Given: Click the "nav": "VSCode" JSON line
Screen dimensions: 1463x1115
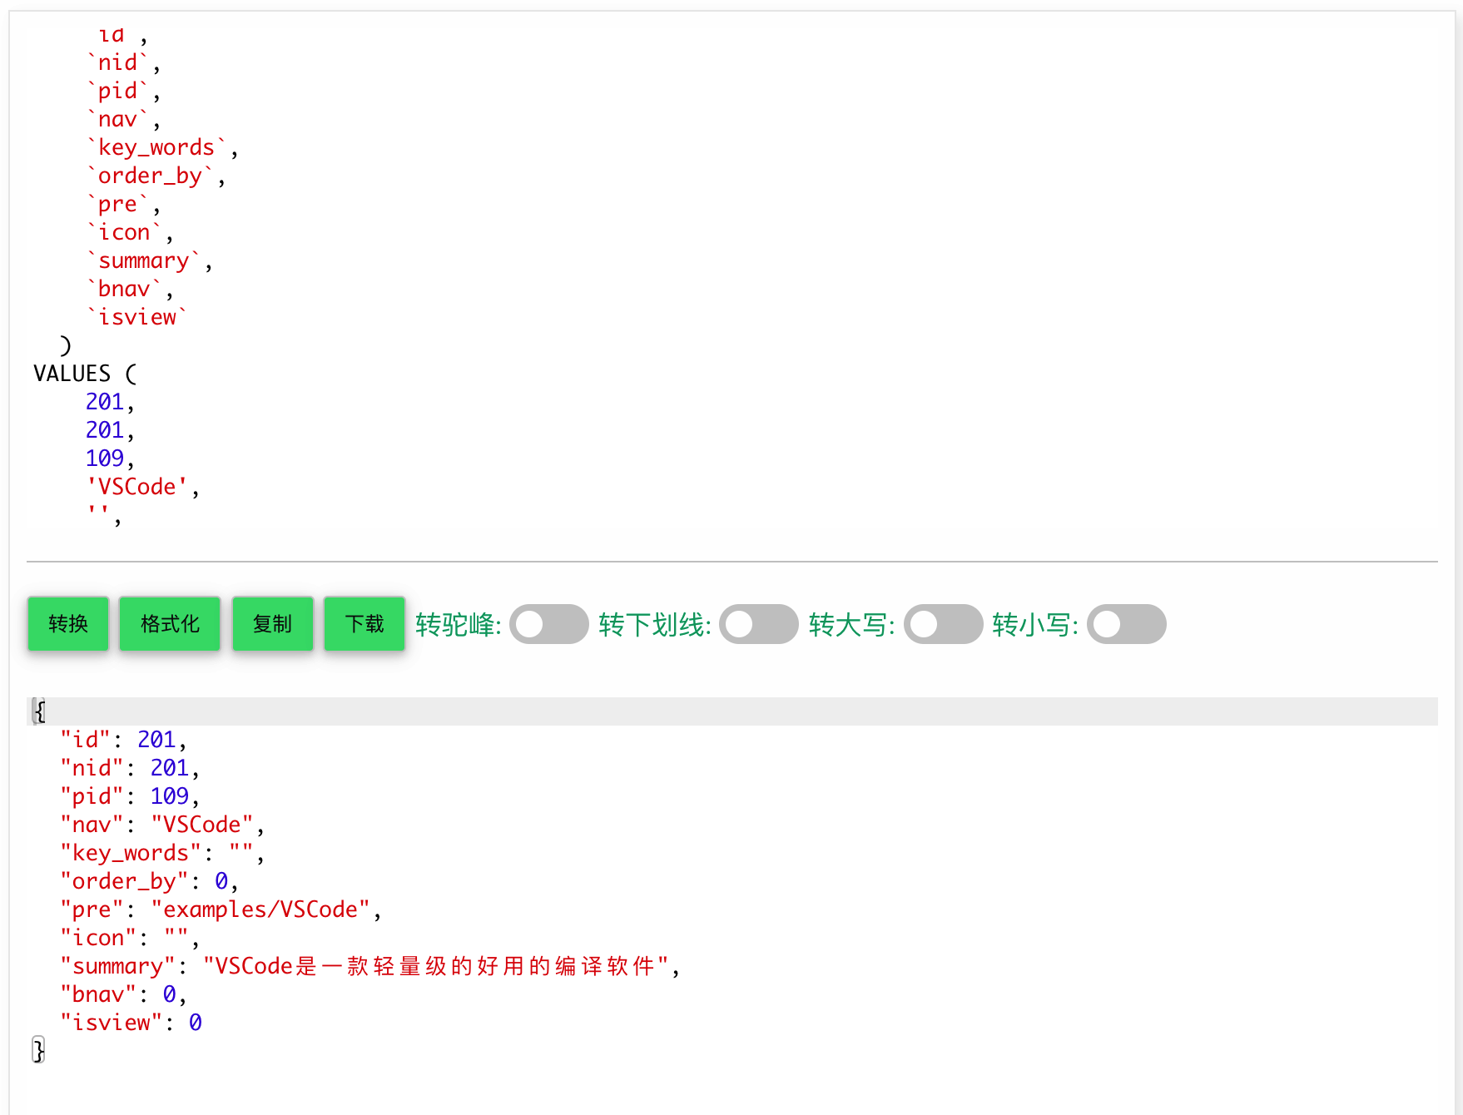Looking at the screenshot, I should [x=162, y=825].
